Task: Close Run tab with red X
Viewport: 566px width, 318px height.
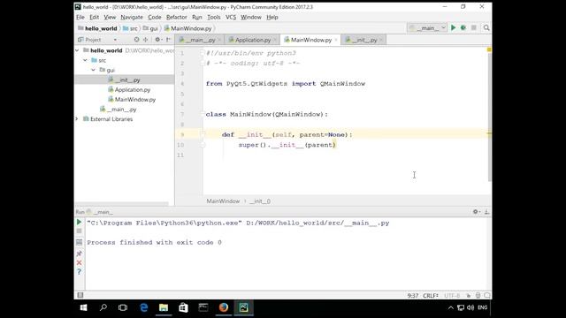Action: point(79,263)
